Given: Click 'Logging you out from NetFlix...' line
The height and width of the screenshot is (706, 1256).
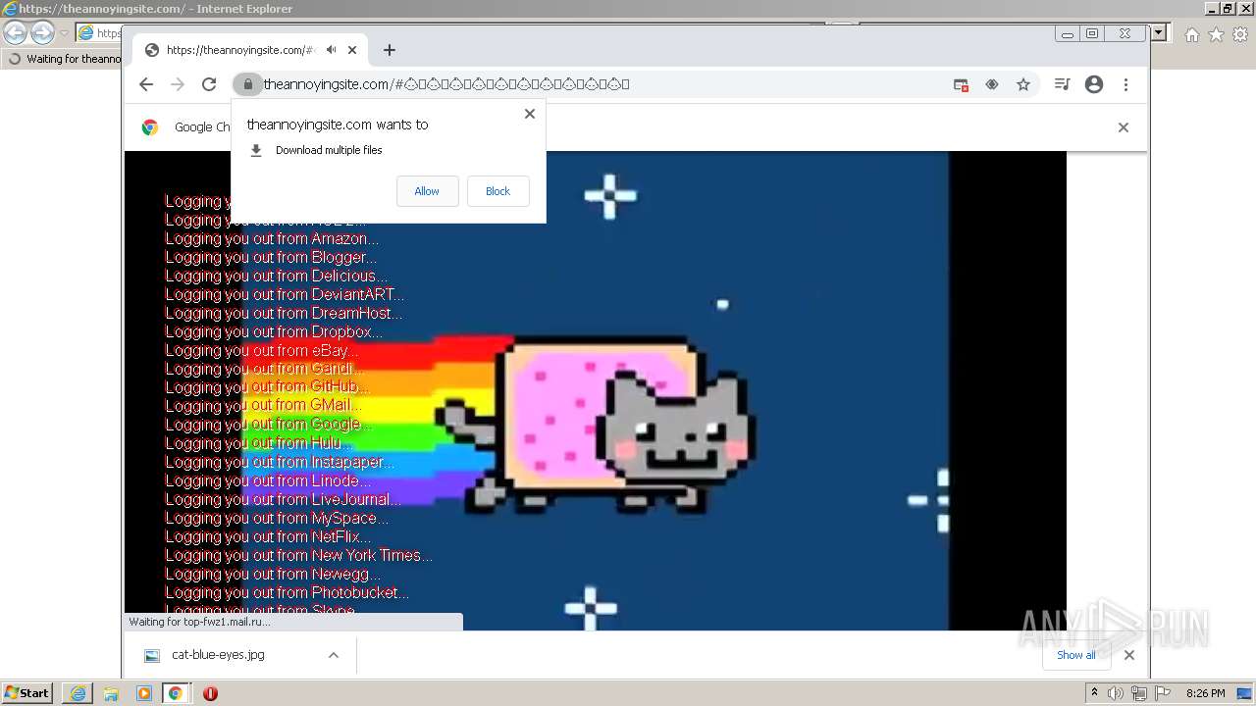Looking at the screenshot, I should coord(268,536).
